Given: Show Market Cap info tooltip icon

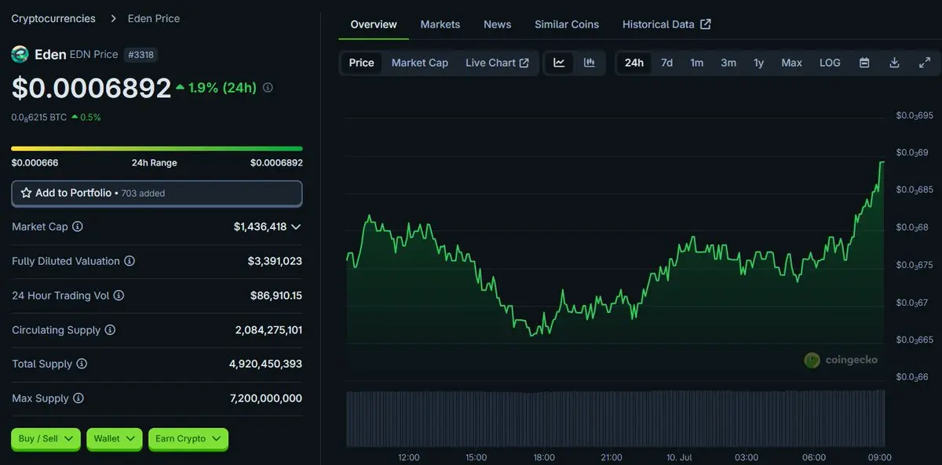Looking at the screenshot, I should (x=78, y=227).
